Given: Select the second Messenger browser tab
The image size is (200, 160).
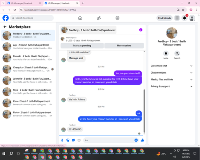Looking at the screenshot, I should (x=62, y=3).
